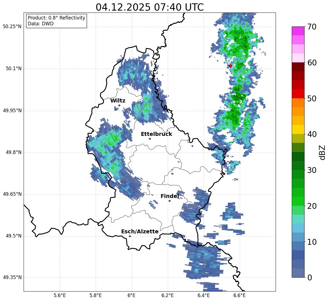Click the yellow colorbar swatch at 40
The height and width of the screenshot is (301, 329).
click(x=298, y=129)
